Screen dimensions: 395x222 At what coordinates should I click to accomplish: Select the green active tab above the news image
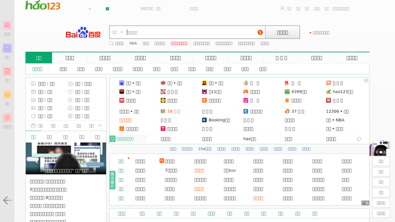33,137
